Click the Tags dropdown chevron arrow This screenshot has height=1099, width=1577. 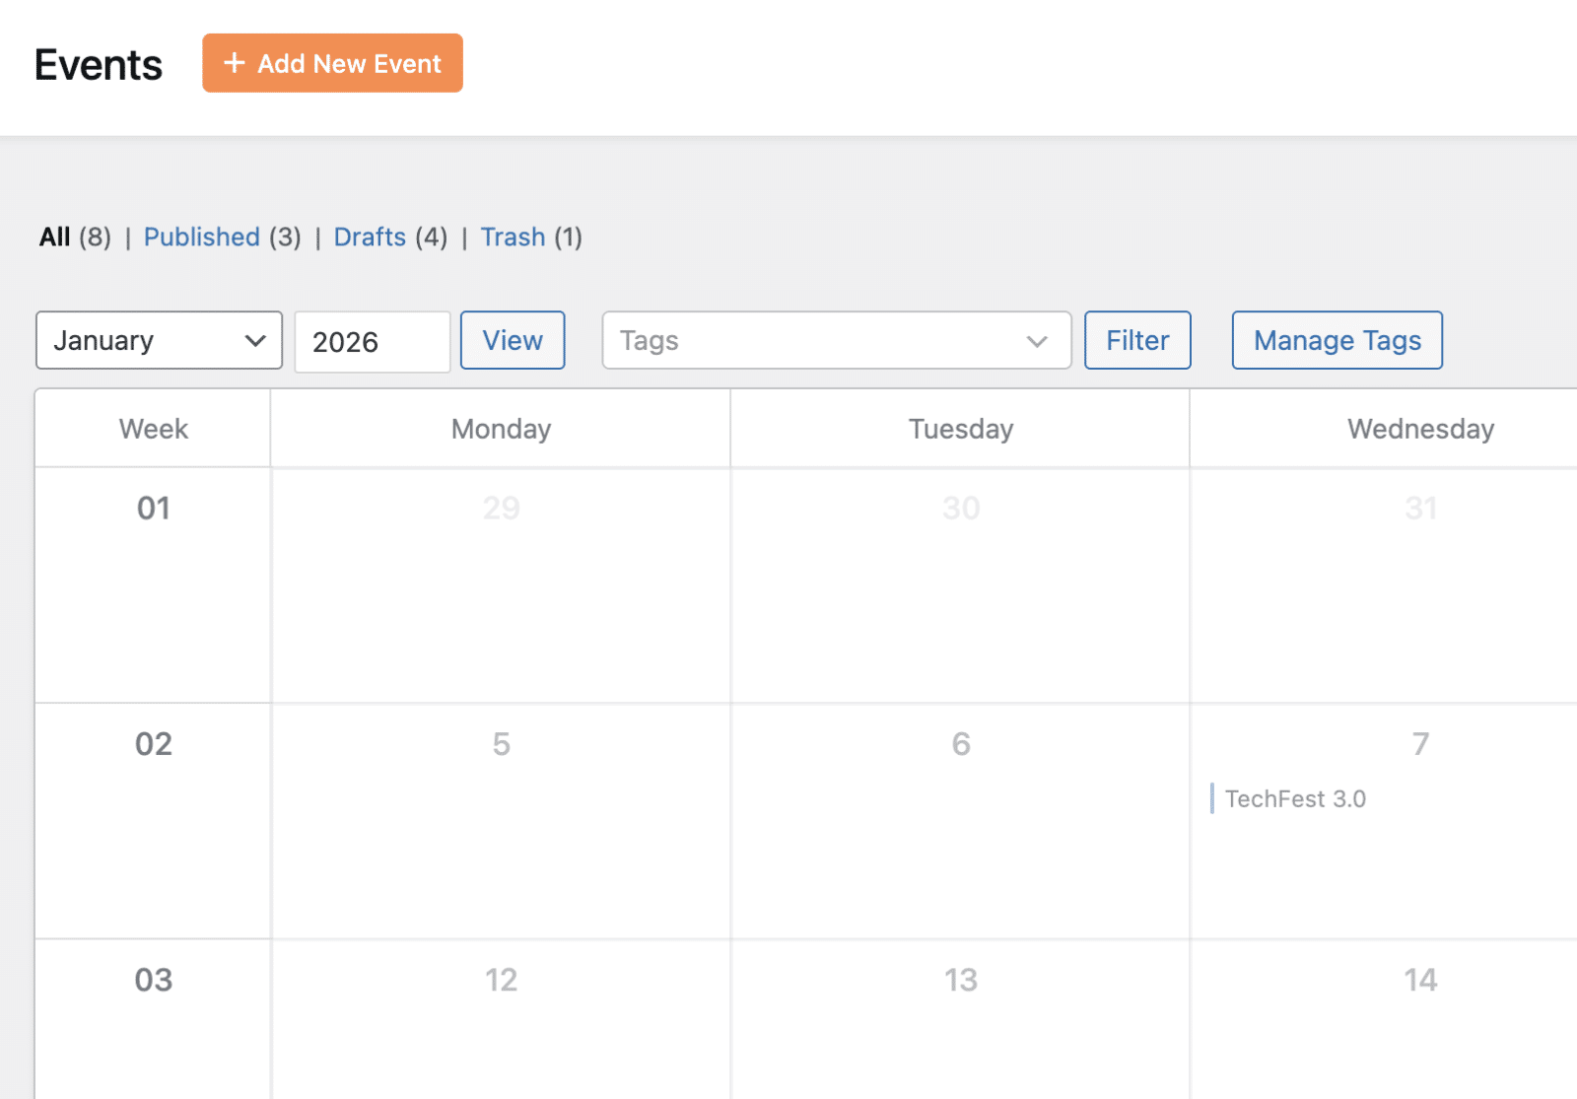click(1036, 341)
